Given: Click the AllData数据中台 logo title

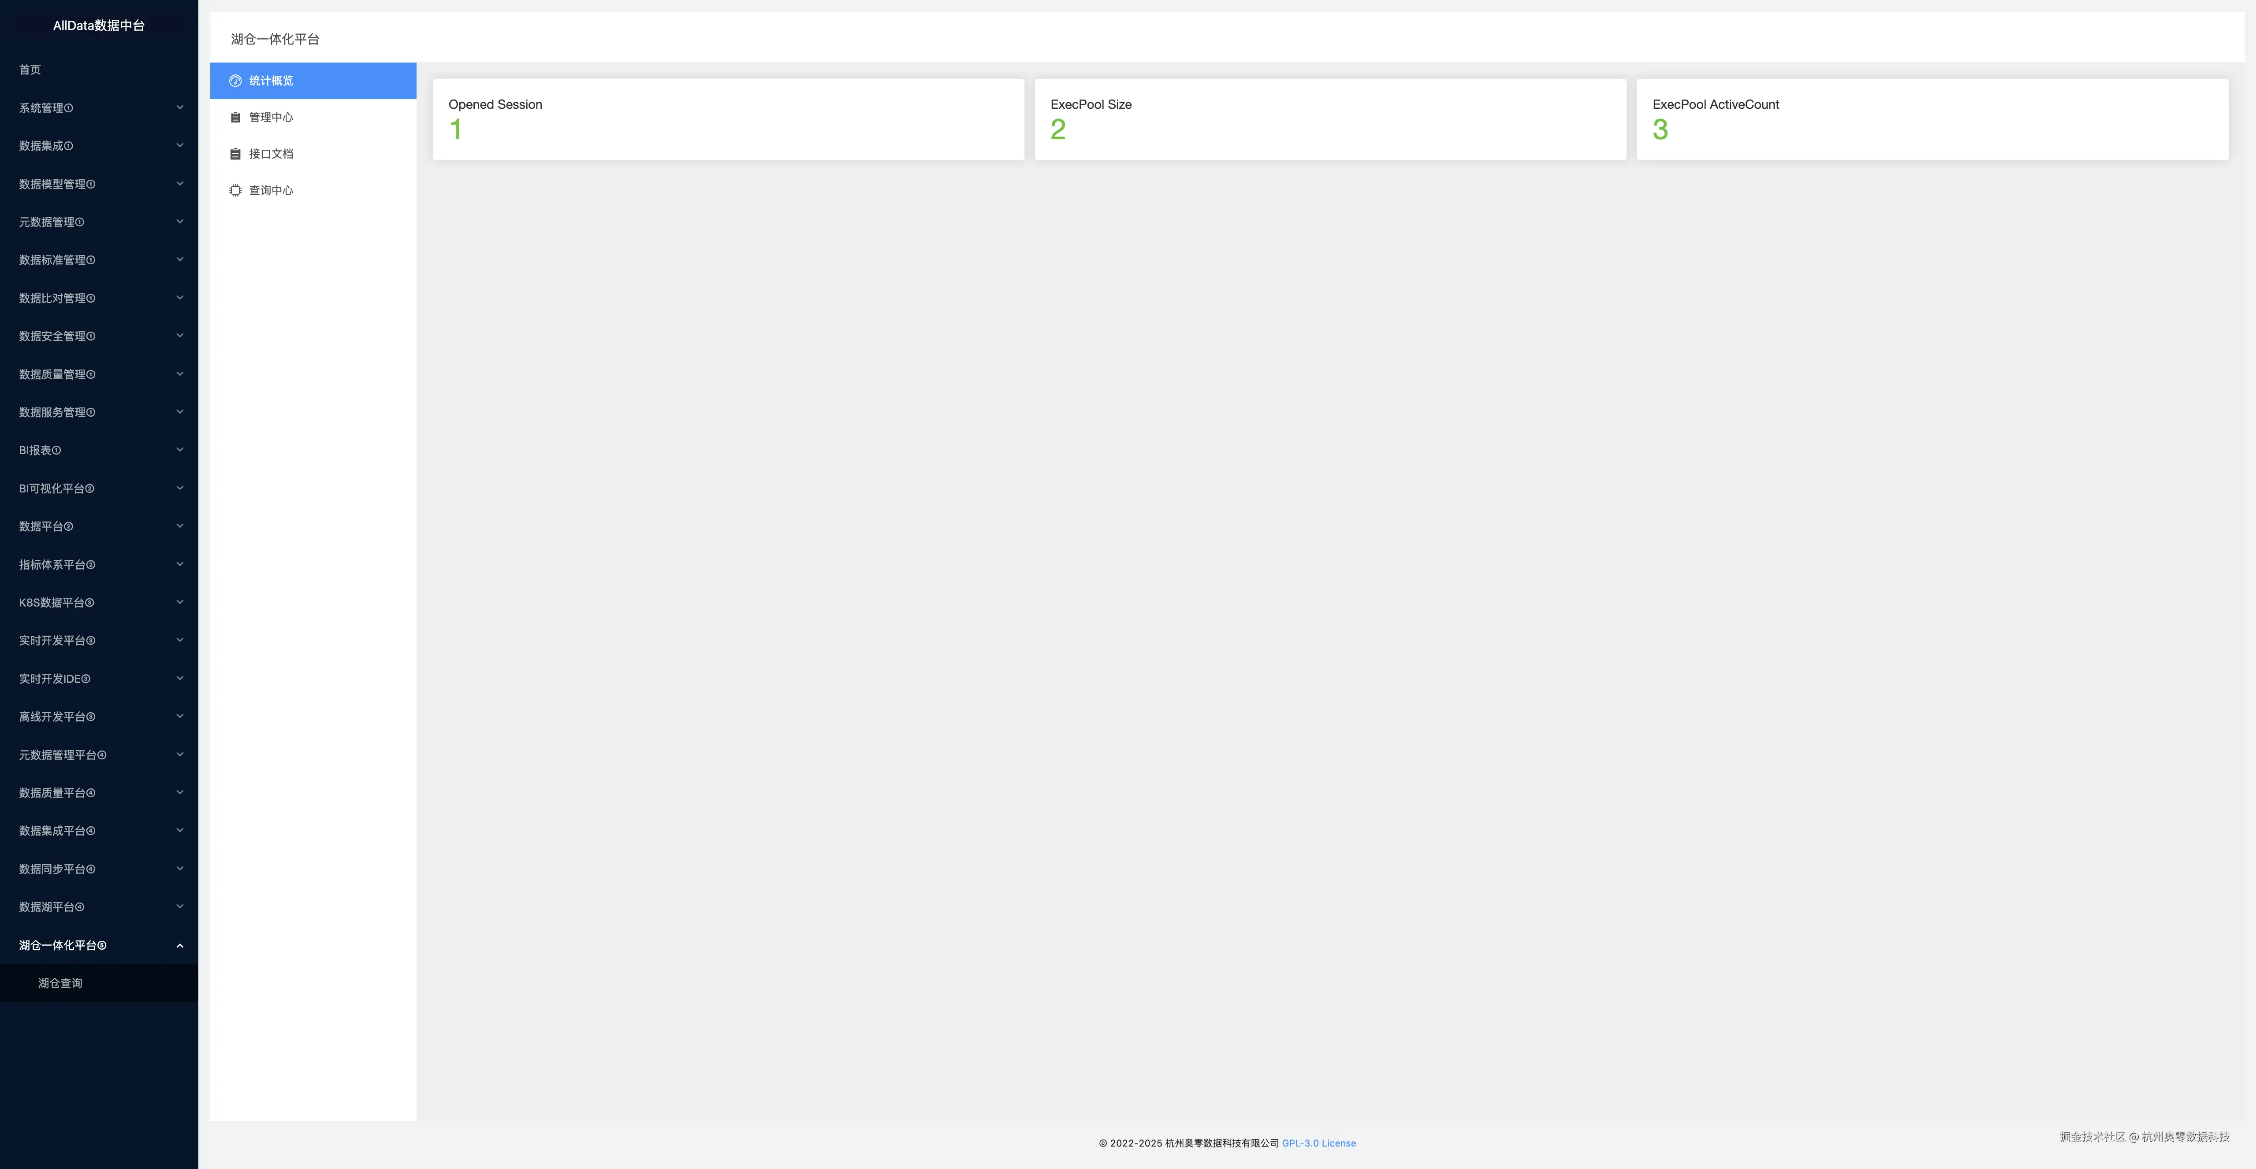Looking at the screenshot, I should (x=99, y=26).
